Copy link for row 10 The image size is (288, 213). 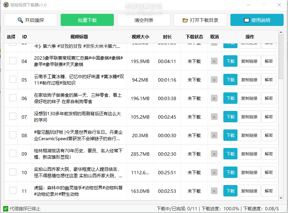[x=249, y=172]
